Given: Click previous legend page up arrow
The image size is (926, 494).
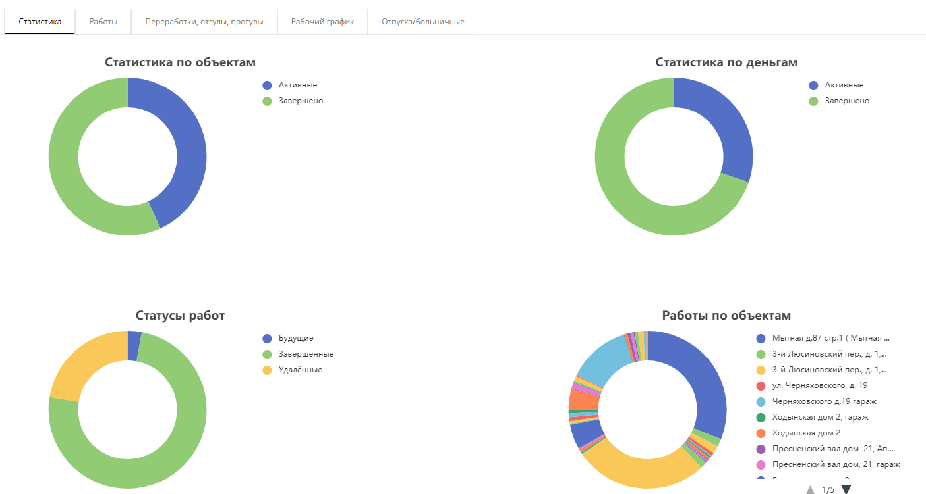Looking at the screenshot, I should (x=810, y=489).
